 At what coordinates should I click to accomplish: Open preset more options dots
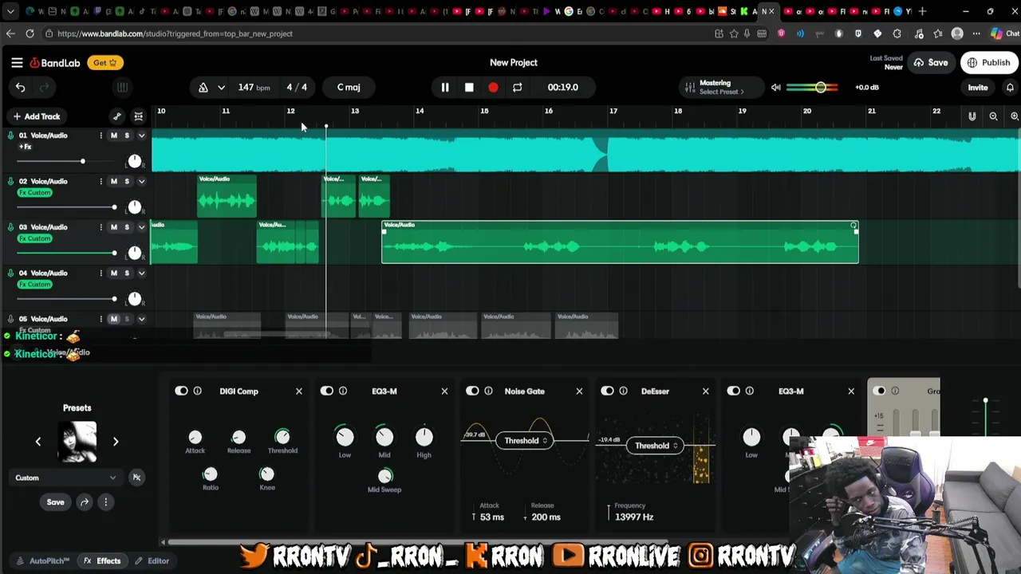click(x=105, y=501)
